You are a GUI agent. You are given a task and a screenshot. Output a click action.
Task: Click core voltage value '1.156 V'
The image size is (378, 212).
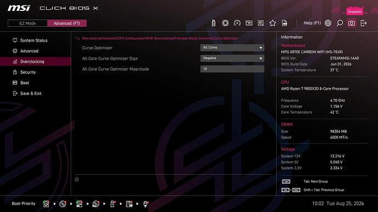[x=336, y=106]
